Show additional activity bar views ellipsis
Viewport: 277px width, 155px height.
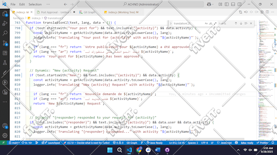[x=5, y=102]
